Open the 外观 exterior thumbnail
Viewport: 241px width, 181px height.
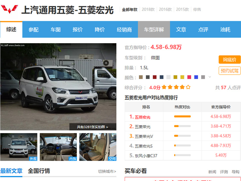19,147
